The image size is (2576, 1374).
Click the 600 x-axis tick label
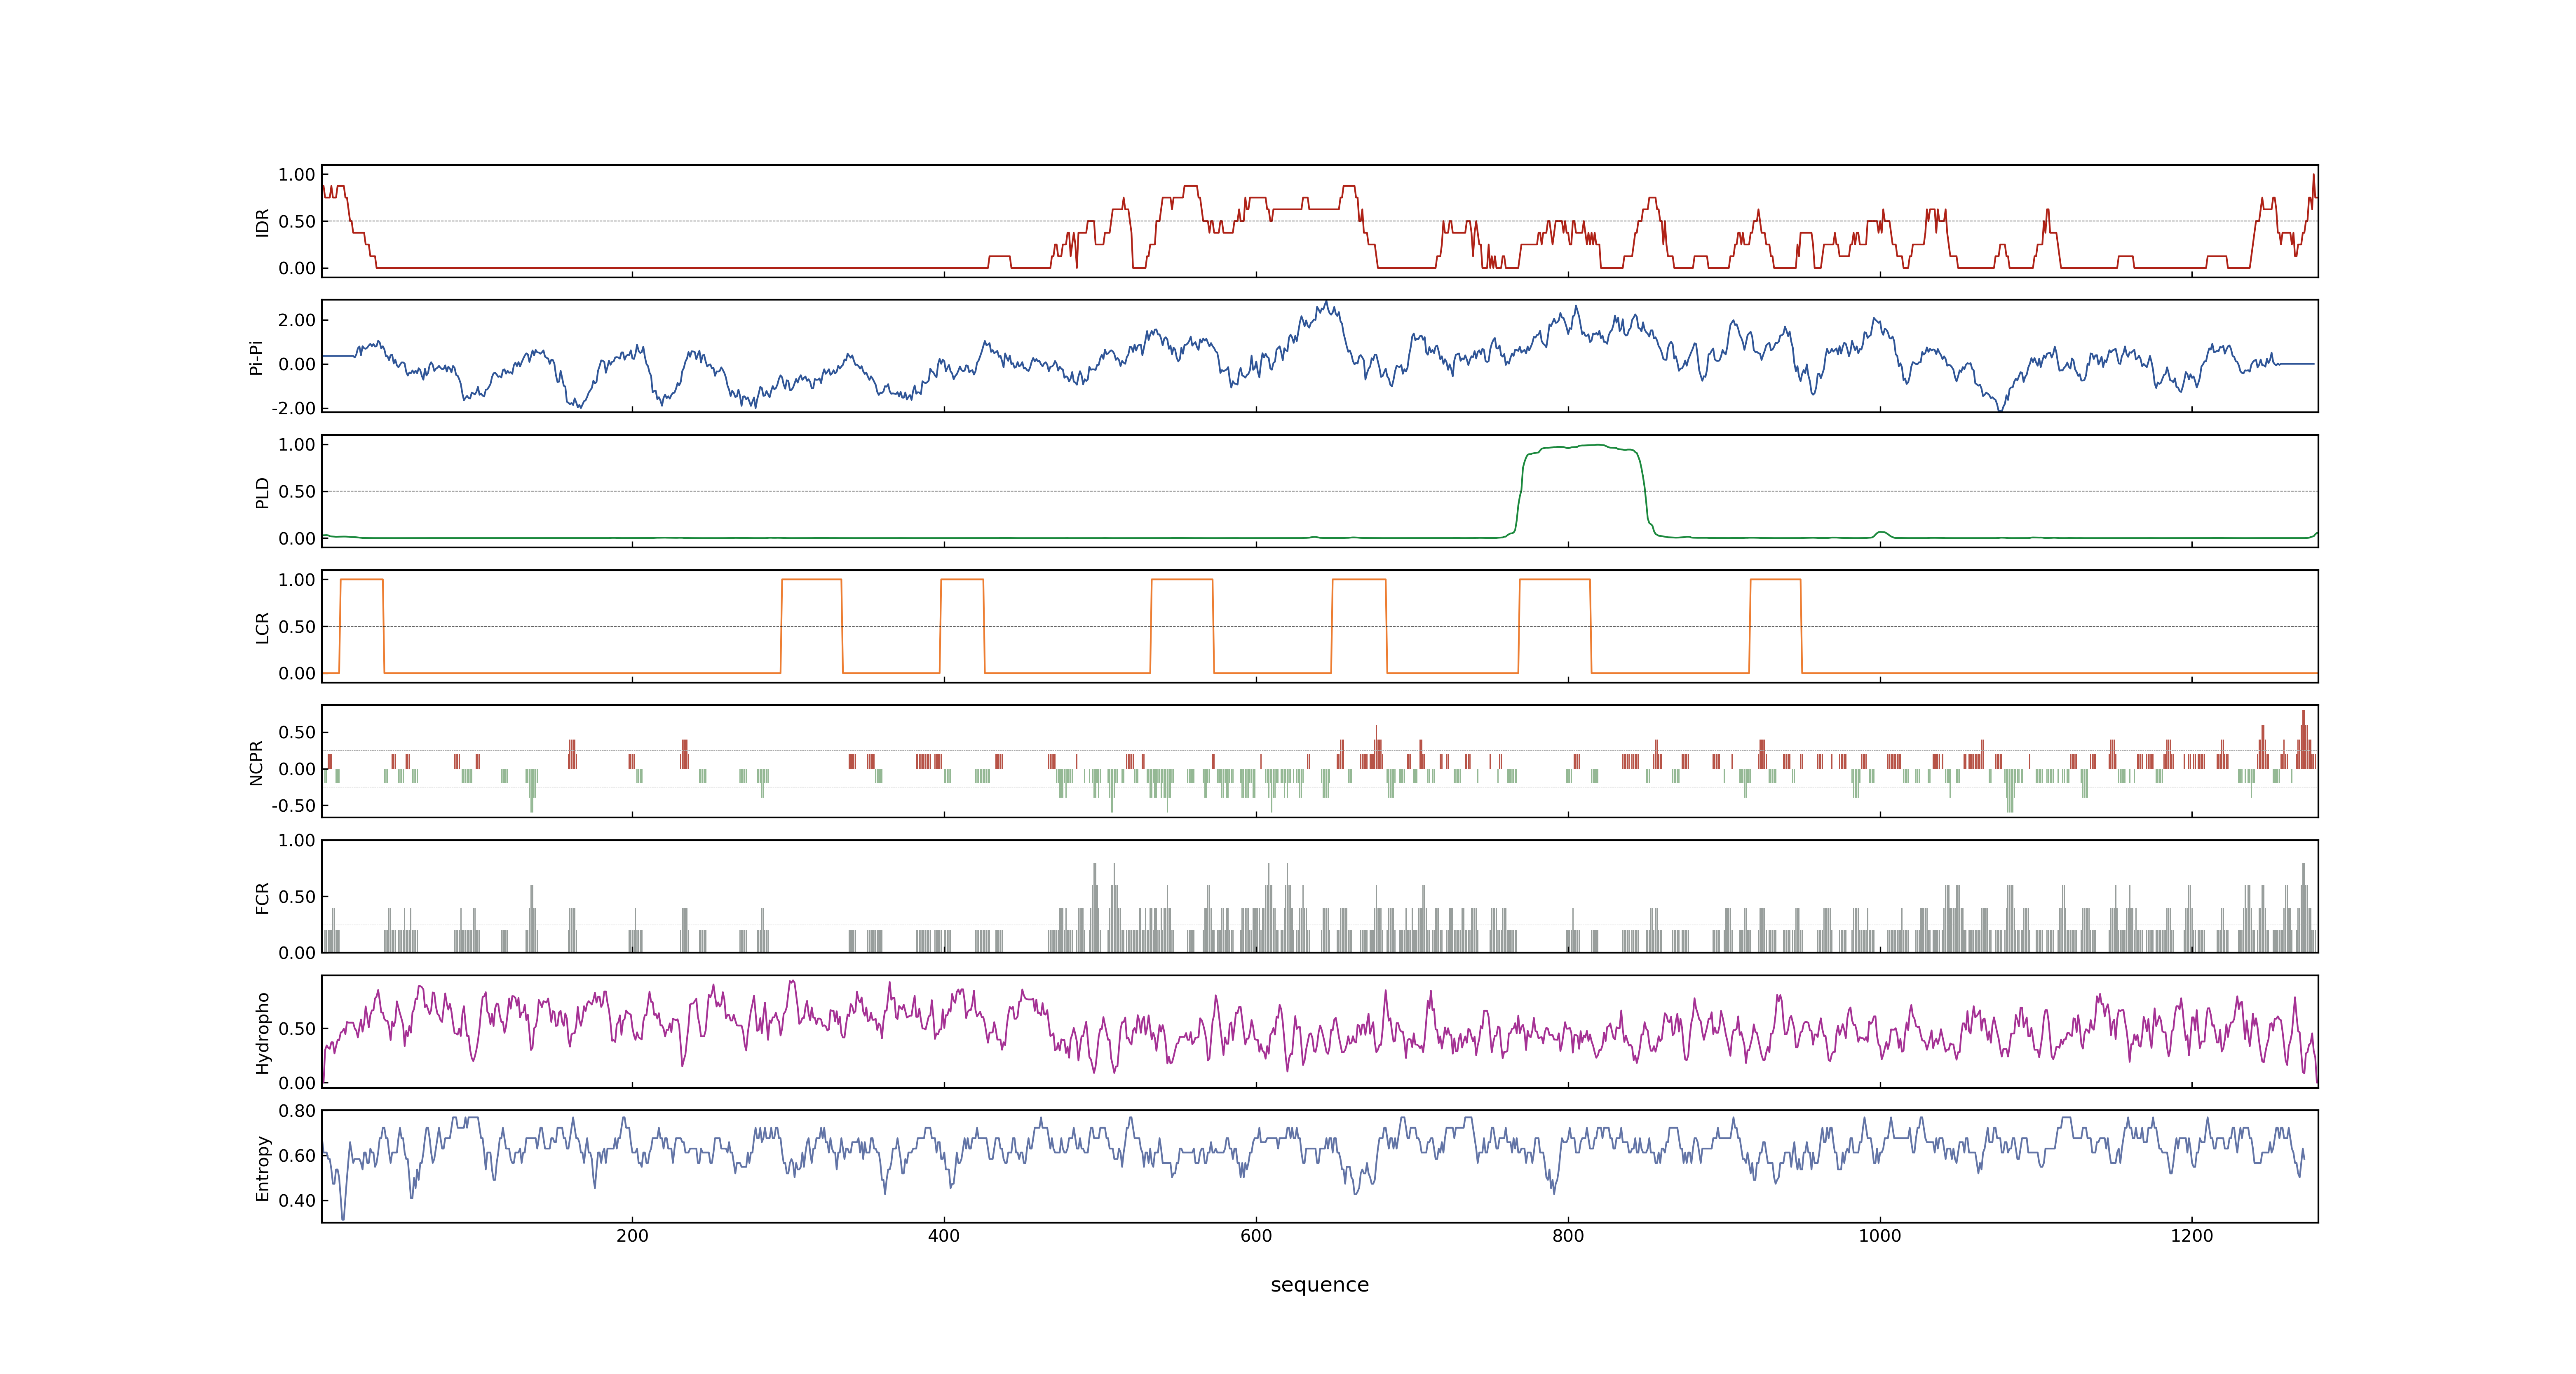click(x=1256, y=1236)
